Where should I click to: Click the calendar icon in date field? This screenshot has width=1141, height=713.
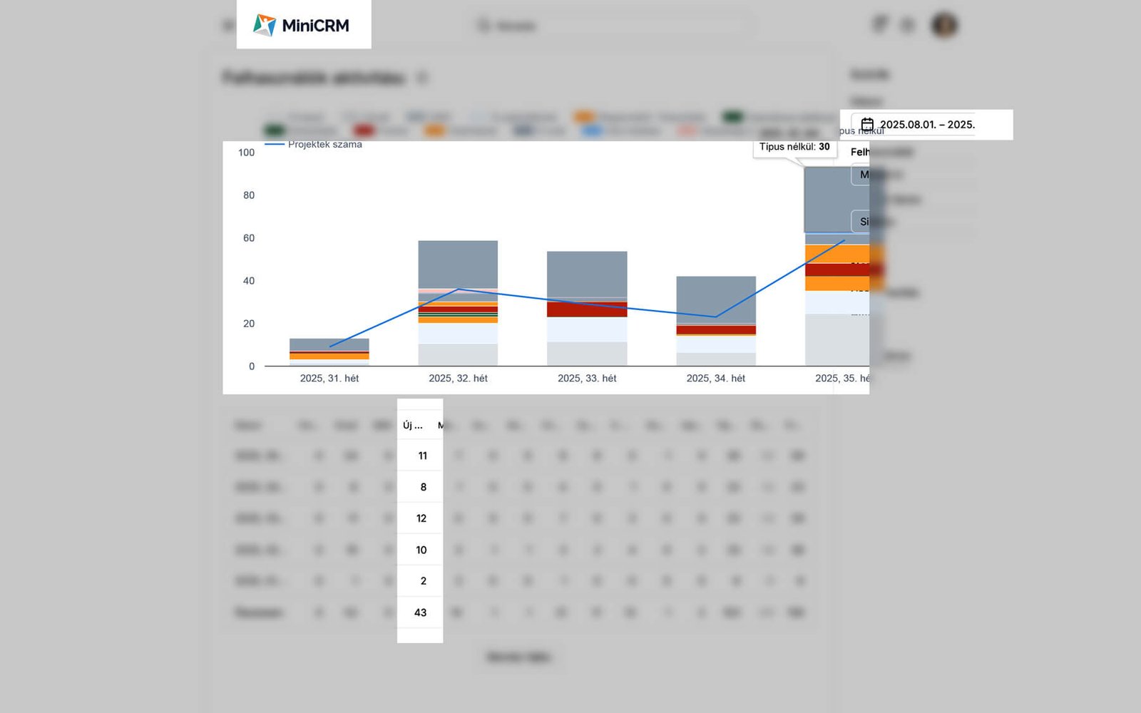click(867, 124)
